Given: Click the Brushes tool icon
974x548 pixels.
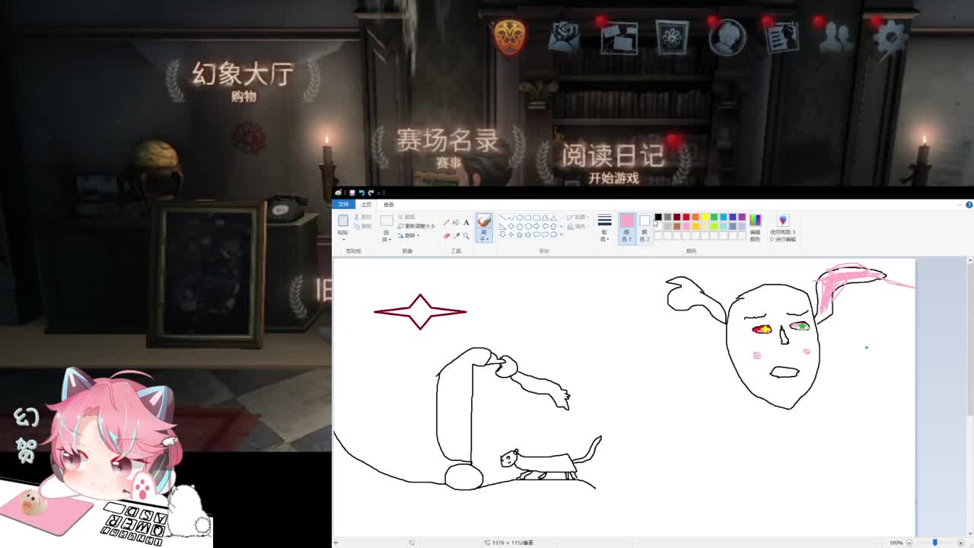Looking at the screenshot, I should [x=484, y=221].
